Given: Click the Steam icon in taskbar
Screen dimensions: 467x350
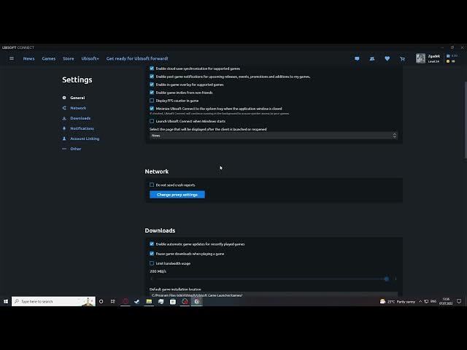Looking at the screenshot, I should click(136, 301).
